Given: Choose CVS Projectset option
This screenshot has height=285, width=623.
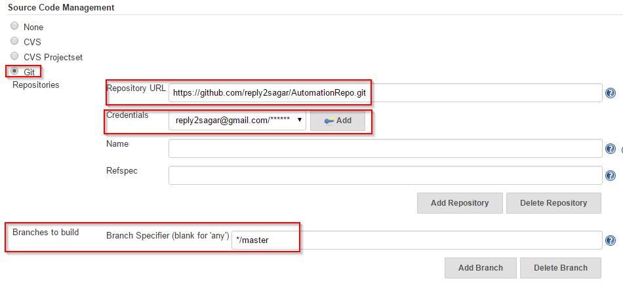Looking at the screenshot, I should tap(14, 56).
